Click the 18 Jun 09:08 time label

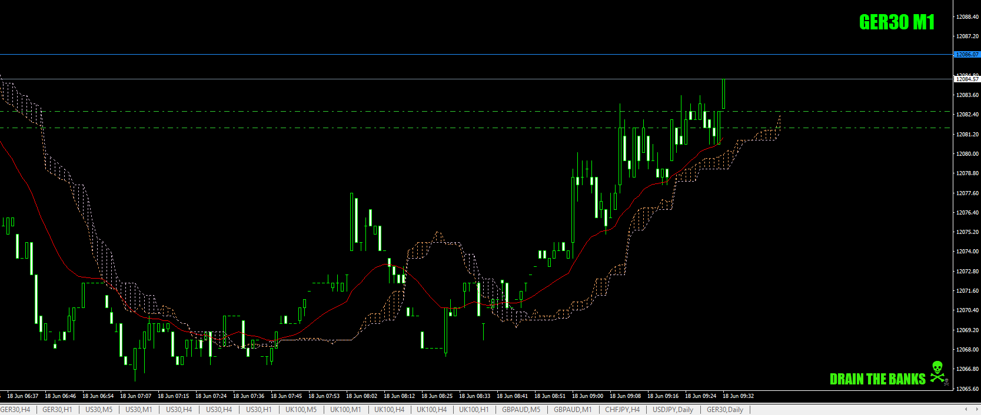[625, 396]
